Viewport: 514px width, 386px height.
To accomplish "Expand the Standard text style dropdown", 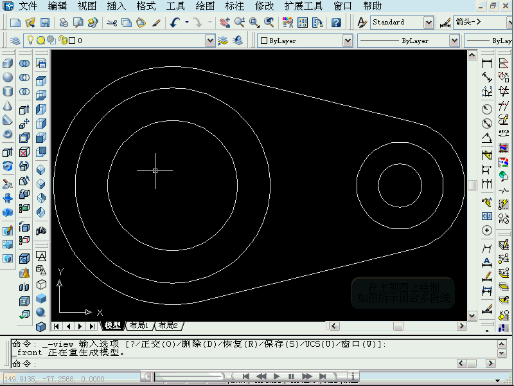I will tap(429, 23).
